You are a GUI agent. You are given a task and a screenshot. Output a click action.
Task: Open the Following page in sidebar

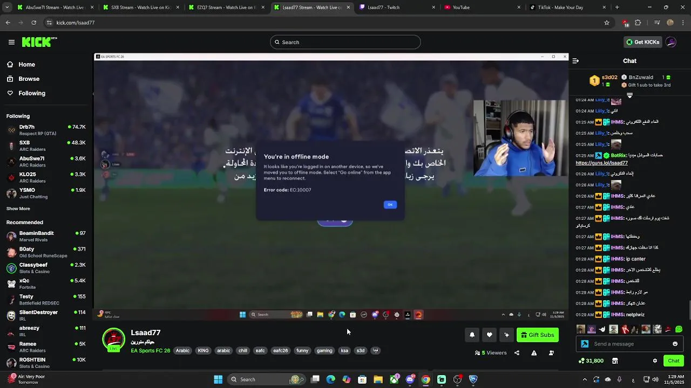click(x=32, y=93)
